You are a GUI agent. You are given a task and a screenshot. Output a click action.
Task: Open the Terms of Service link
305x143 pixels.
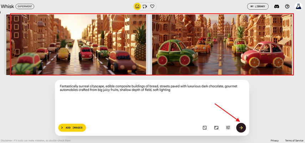[x=294, y=141]
